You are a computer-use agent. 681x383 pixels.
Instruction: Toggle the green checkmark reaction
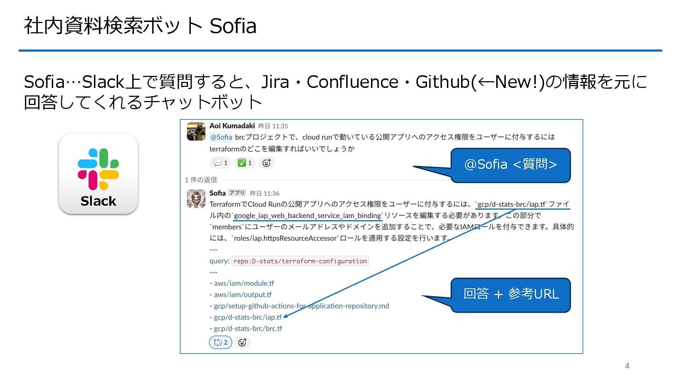(245, 163)
